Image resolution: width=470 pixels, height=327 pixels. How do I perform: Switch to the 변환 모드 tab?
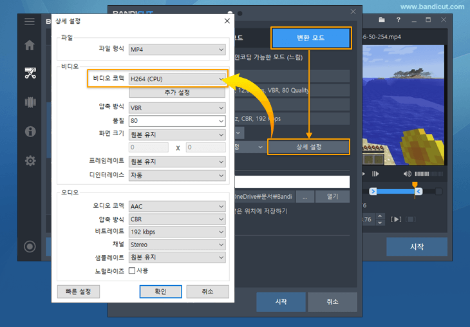(x=311, y=38)
